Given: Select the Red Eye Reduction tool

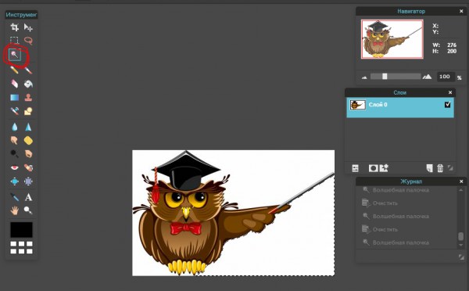Looking at the screenshot, I should 14,167.
